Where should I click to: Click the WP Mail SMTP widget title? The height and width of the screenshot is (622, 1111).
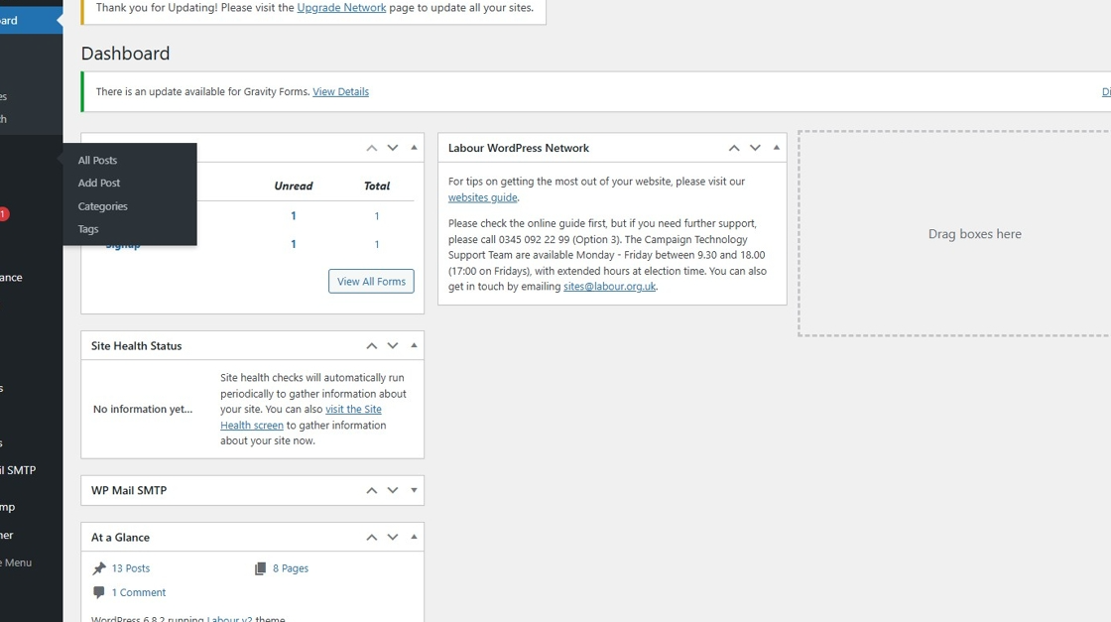(129, 490)
